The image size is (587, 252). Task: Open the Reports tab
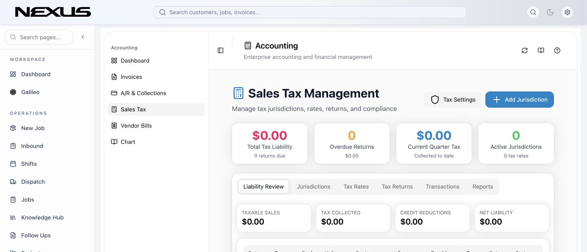pos(483,187)
